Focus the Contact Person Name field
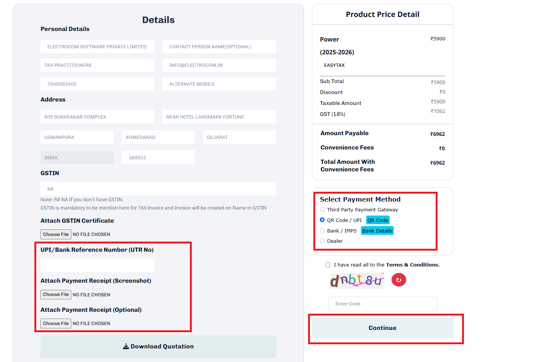541x362 pixels. 219,46
